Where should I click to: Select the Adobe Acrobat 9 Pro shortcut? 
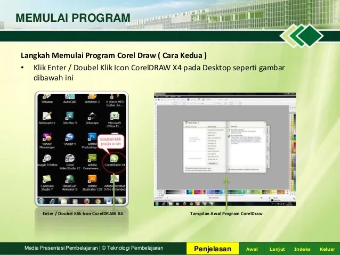(x=115, y=183)
